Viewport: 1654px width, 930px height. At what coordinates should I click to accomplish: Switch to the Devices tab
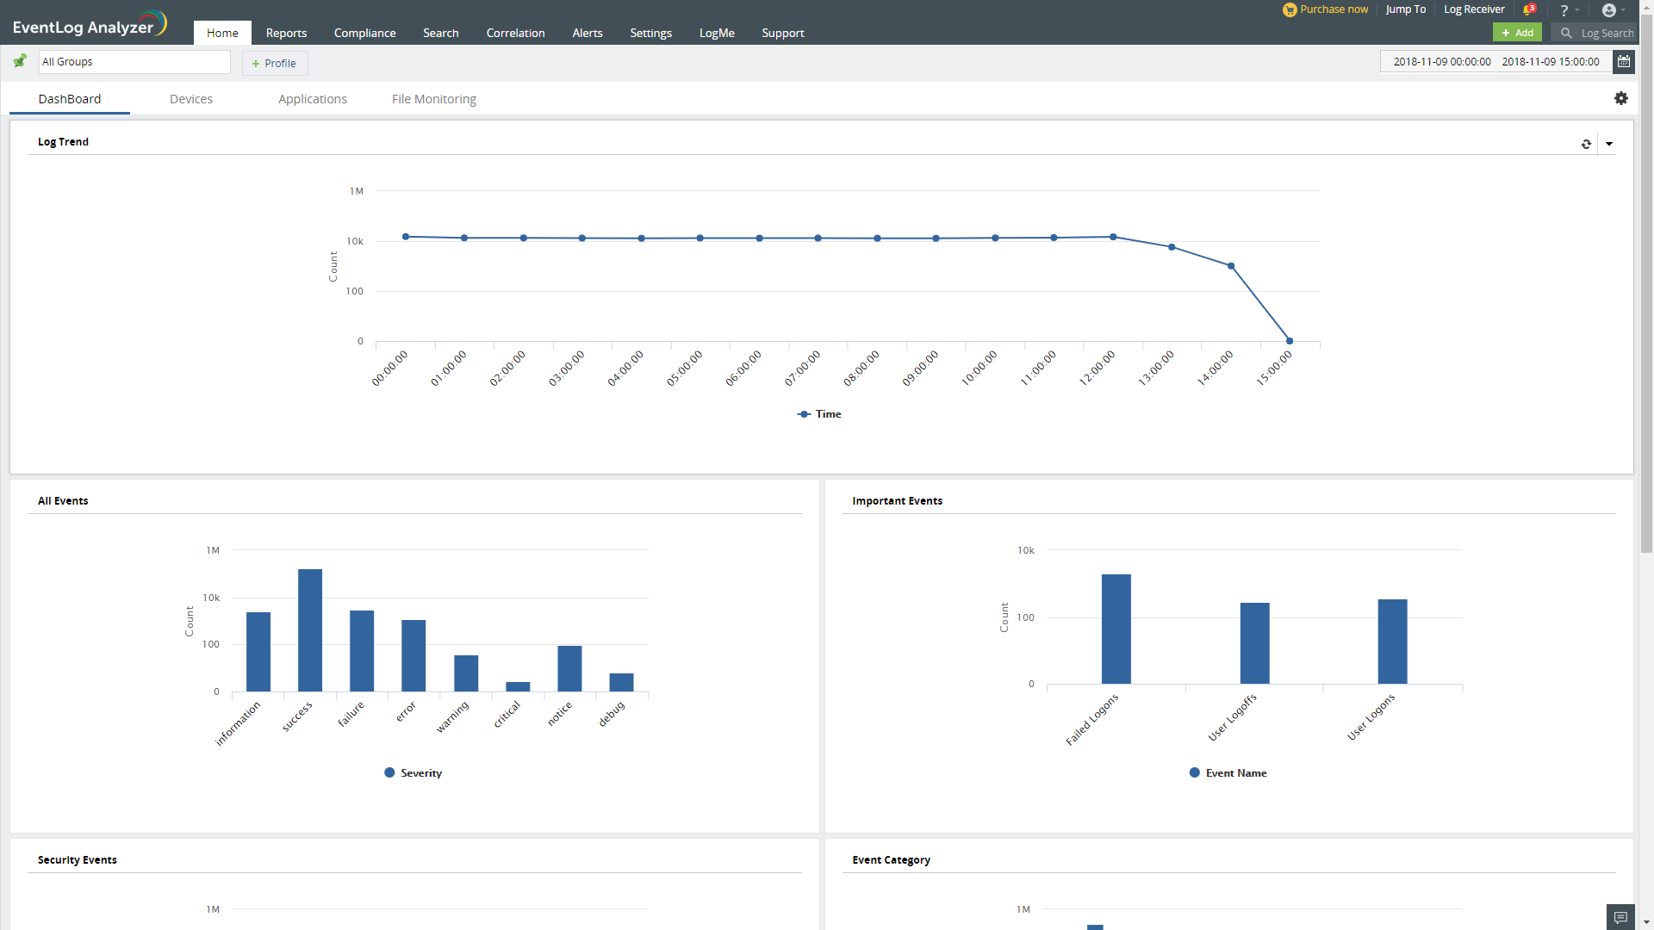pos(191,99)
